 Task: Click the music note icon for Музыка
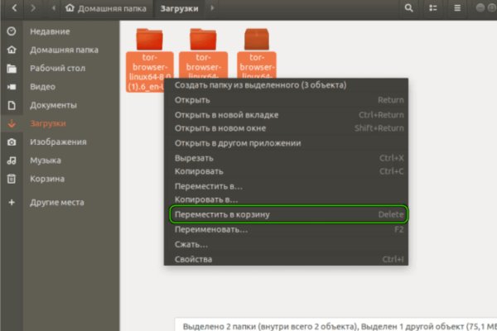pos(11,161)
